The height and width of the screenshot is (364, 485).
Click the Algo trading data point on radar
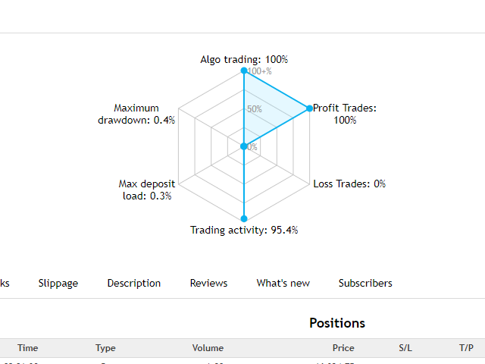[x=244, y=71]
